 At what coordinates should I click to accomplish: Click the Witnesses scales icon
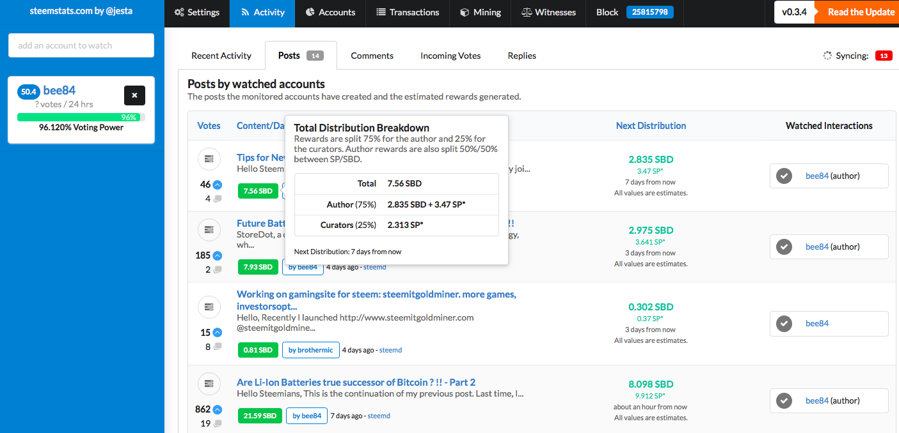527,12
